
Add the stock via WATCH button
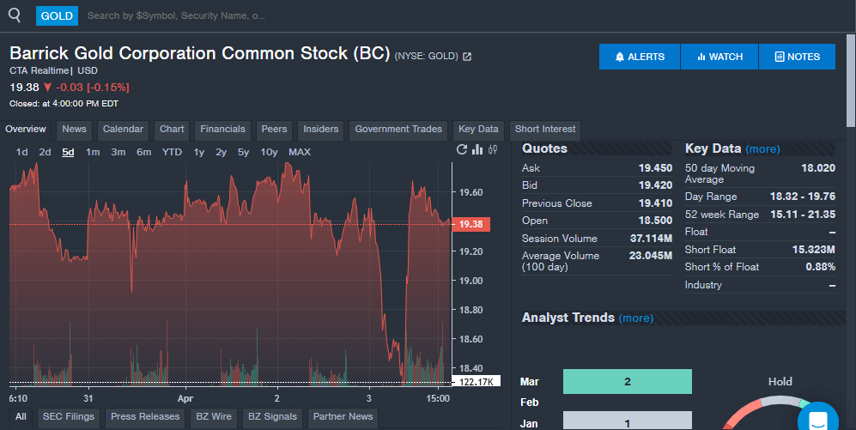pyautogui.click(x=719, y=57)
